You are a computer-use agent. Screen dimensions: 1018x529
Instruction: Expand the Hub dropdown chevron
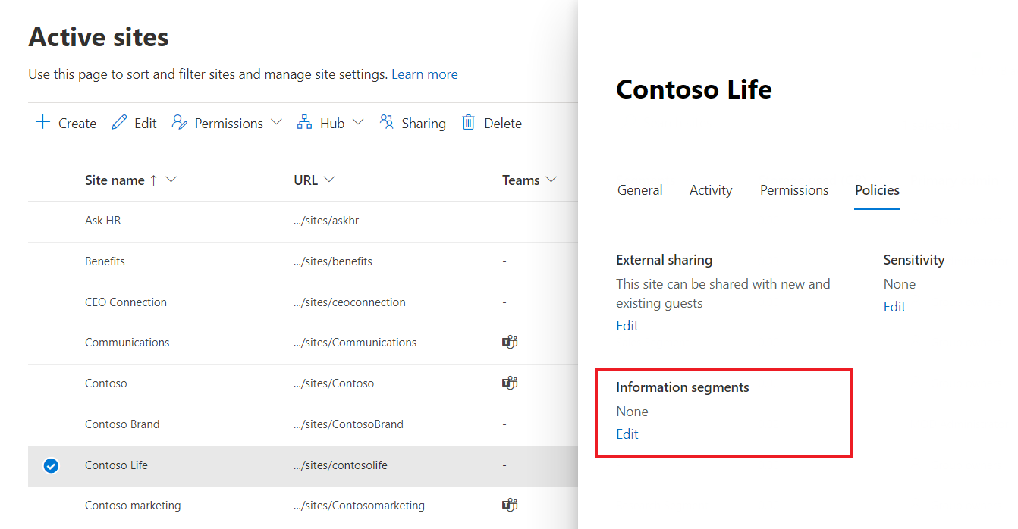point(358,123)
